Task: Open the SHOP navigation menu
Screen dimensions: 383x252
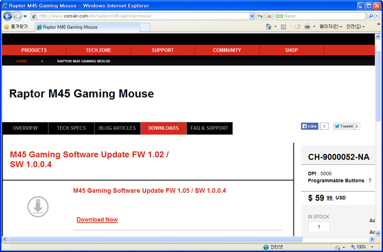Action: 292,50
